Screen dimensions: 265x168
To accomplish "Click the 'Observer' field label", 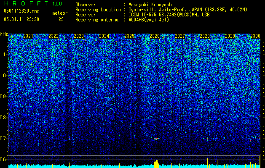I will [x=86, y=5].
